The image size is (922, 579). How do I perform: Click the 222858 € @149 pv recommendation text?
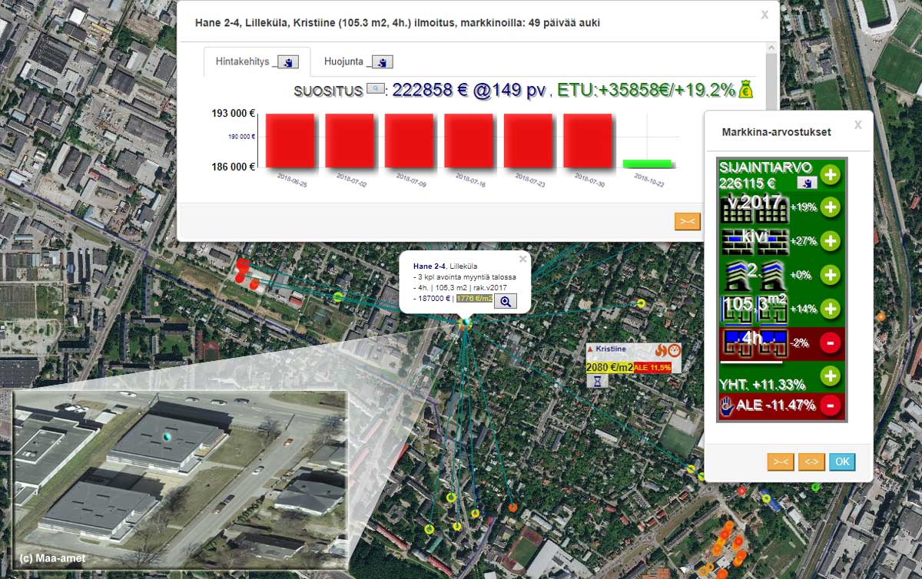(x=469, y=90)
